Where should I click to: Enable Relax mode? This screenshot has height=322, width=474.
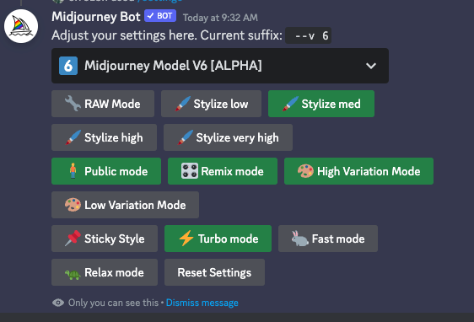pos(105,272)
